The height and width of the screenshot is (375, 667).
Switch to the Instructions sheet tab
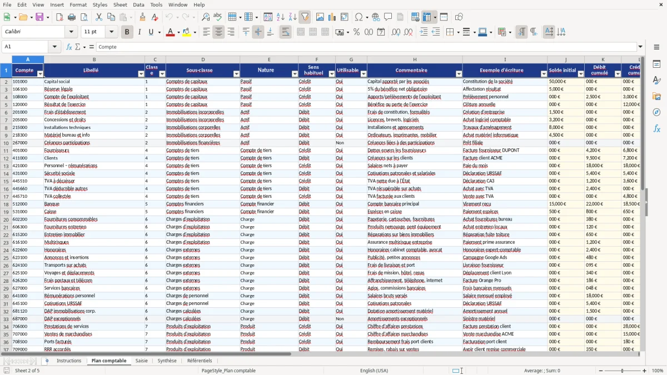coord(69,361)
